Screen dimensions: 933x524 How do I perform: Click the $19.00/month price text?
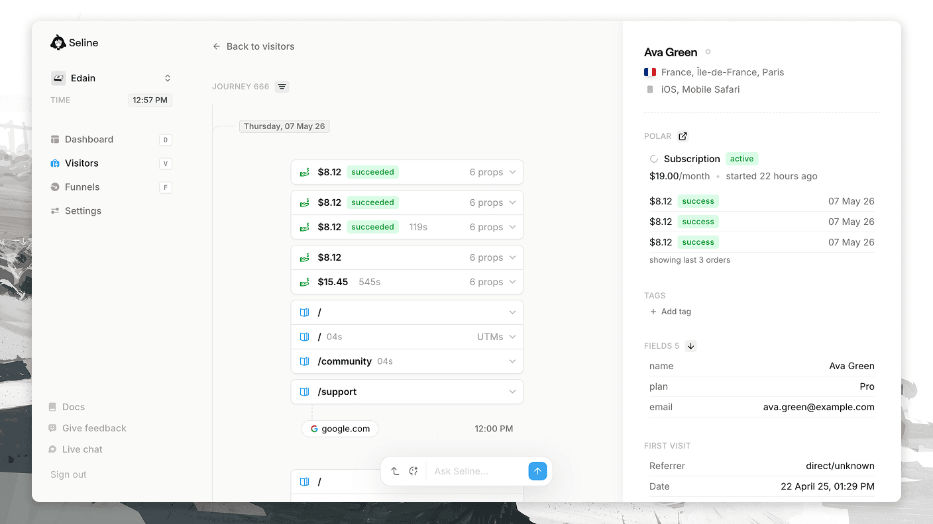point(679,176)
